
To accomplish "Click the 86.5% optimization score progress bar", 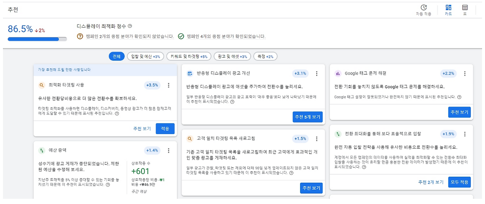I will [x=37, y=39].
